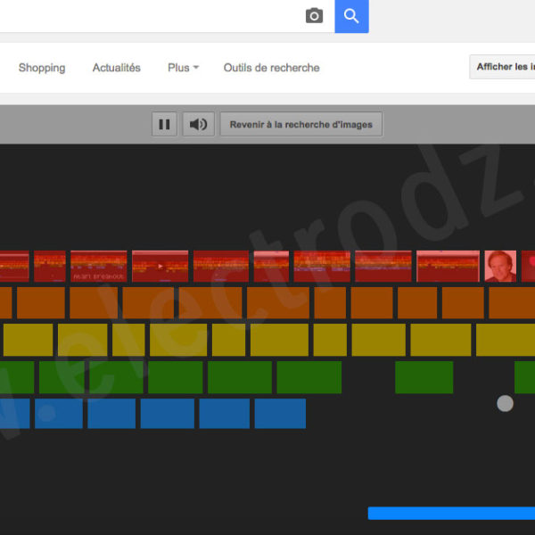Click Revenir à la recherche d'images button

(301, 124)
